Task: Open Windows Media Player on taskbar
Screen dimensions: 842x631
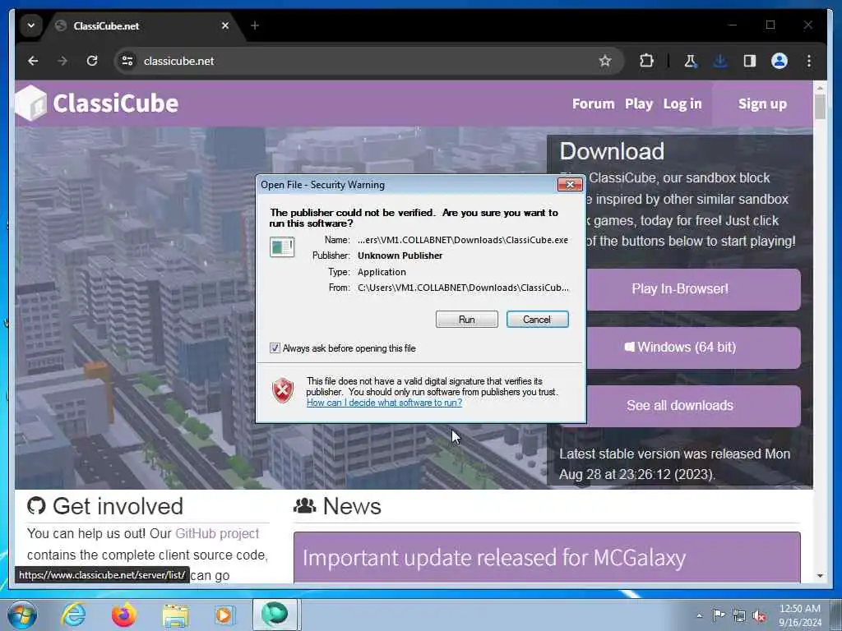Action: [224, 615]
